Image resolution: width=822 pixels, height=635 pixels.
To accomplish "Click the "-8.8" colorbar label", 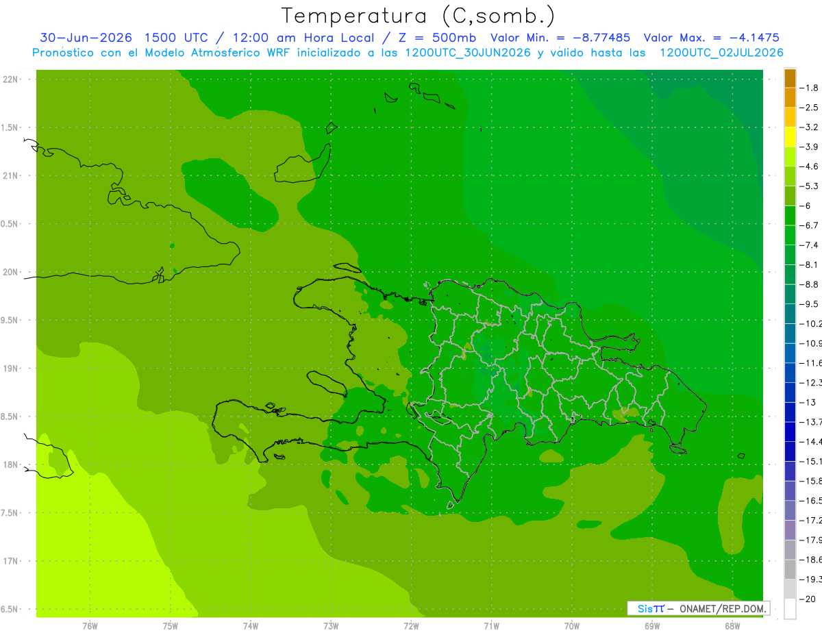I will tap(810, 284).
